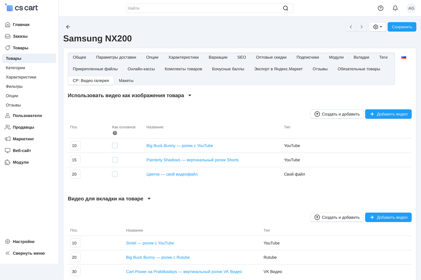Switch to the Характеристики tab
Image resolution: width=421 pixels, height=280 pixels.
[183, 57]
